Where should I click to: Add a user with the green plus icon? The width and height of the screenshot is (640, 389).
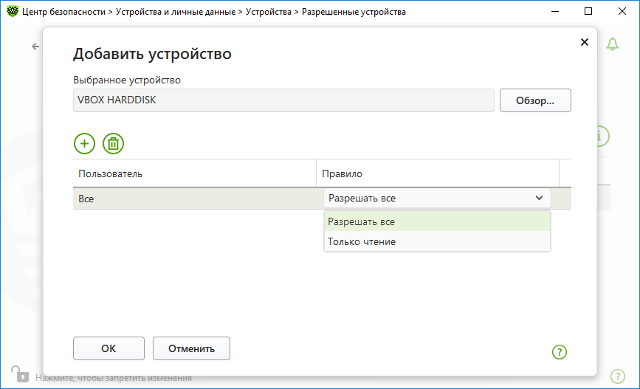tap(84, 144)
